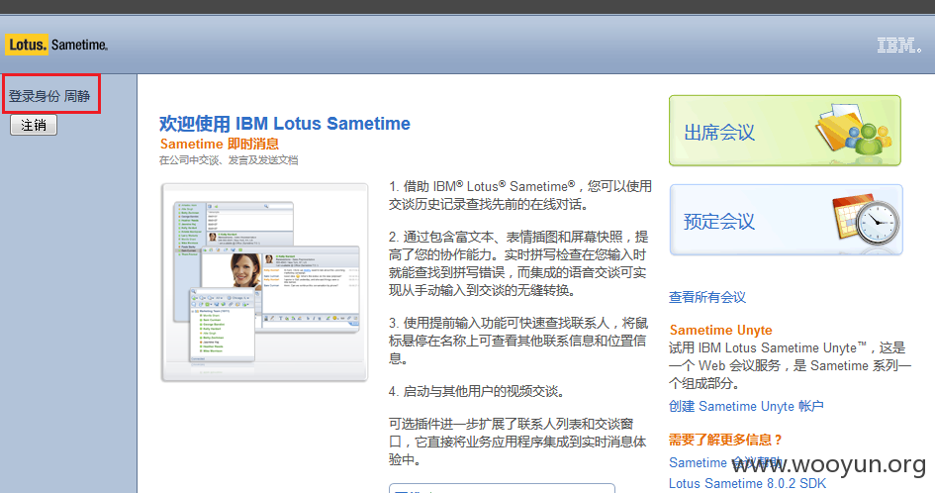Click the calendar clock icon on 预定会议
Screen dimensions: 935x493
tap(865, 220)
